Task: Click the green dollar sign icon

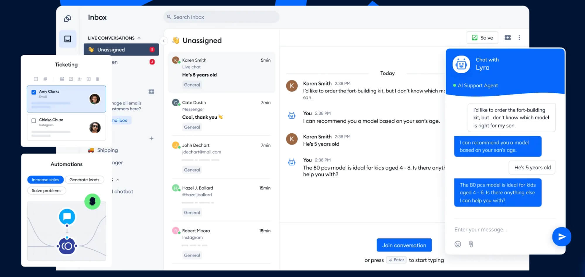Action: pos(92,202)
